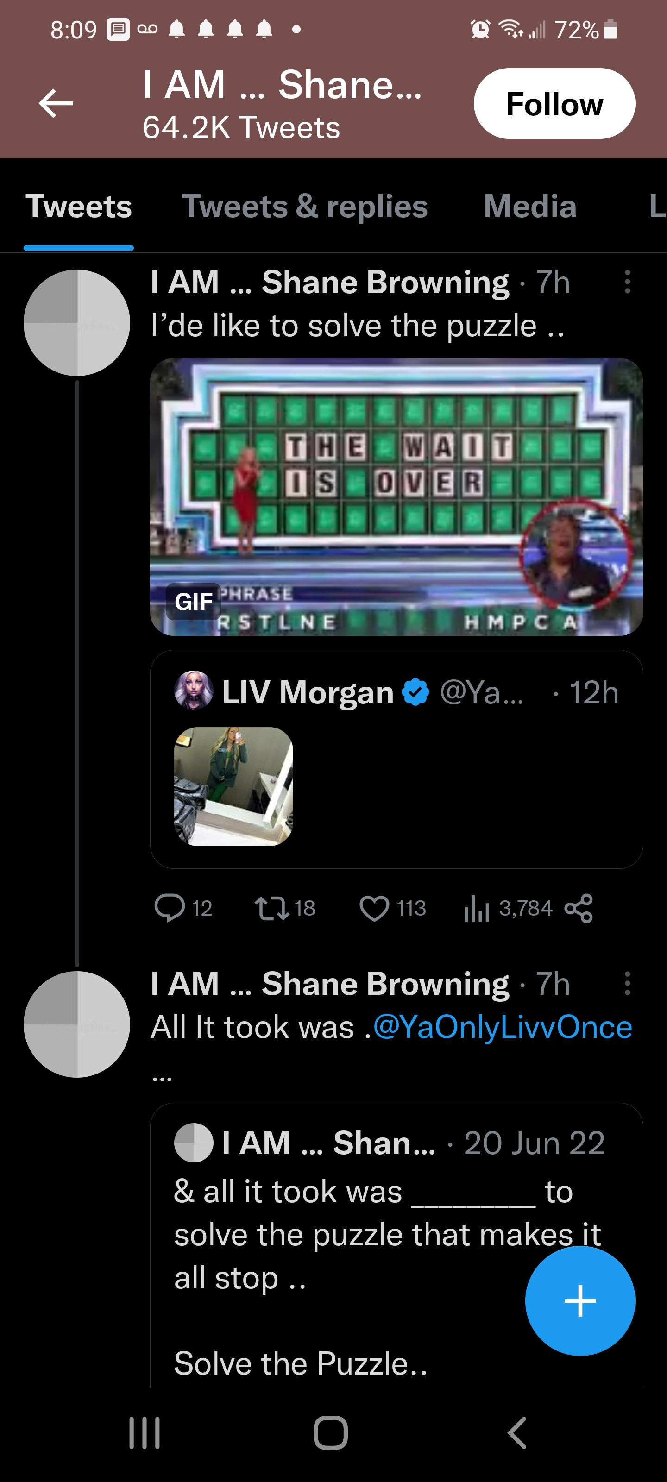Screen dimensions: 667x1482
Task: Open the Media tab
Action: coord(529,207)
